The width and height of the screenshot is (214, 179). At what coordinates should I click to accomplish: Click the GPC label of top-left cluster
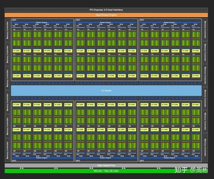pos(14,20)
